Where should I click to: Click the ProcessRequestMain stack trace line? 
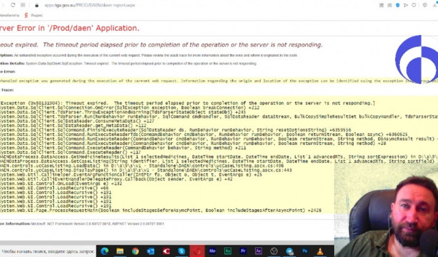pyautogui.click(x=161, y=211)
